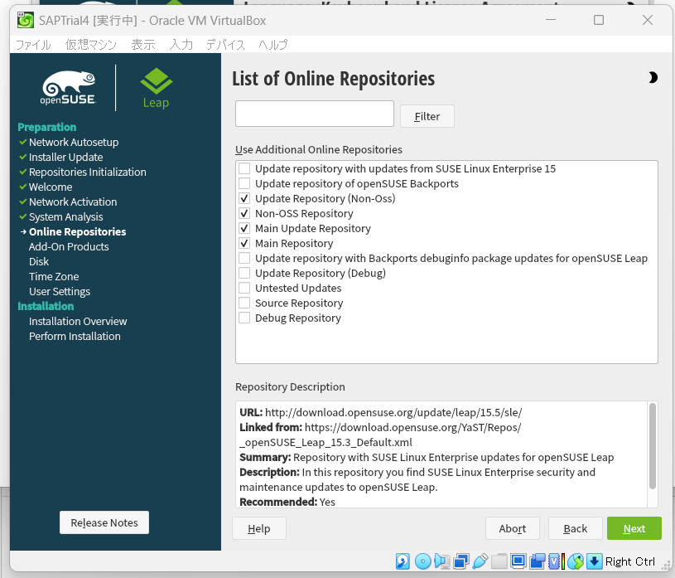Screen dimensions: 675x578
Task: Check Backports debuginfo package updates repository
Action: (x=244, y=258)
